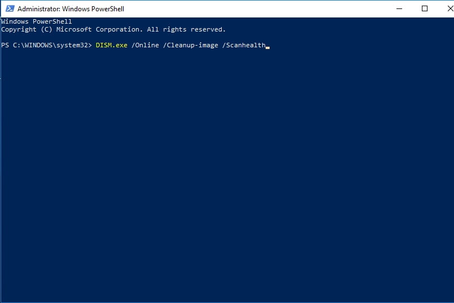The width and height of the screenshot is (454, 303).
Task: Click the 'system32' portion of the path
Action: point(72,45)
